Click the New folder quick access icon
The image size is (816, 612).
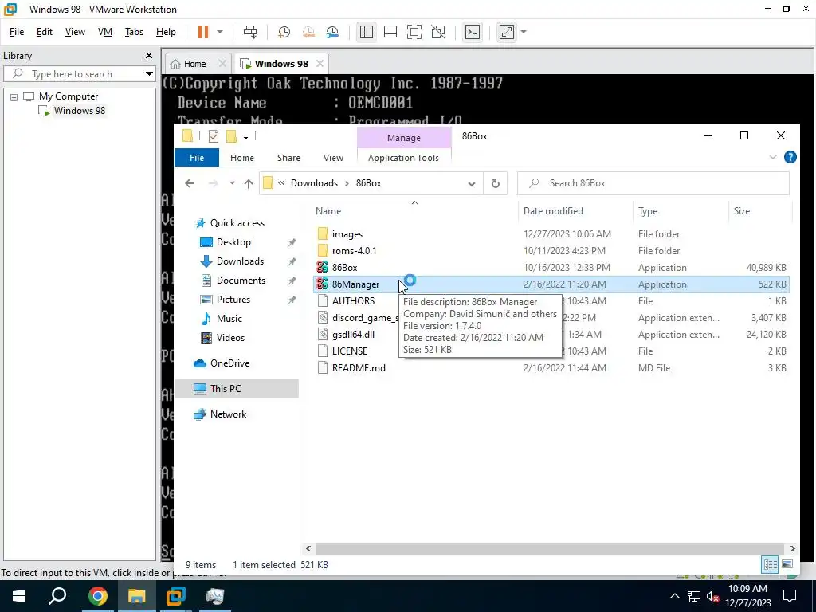pyautogui.click(x=231, y=136)
